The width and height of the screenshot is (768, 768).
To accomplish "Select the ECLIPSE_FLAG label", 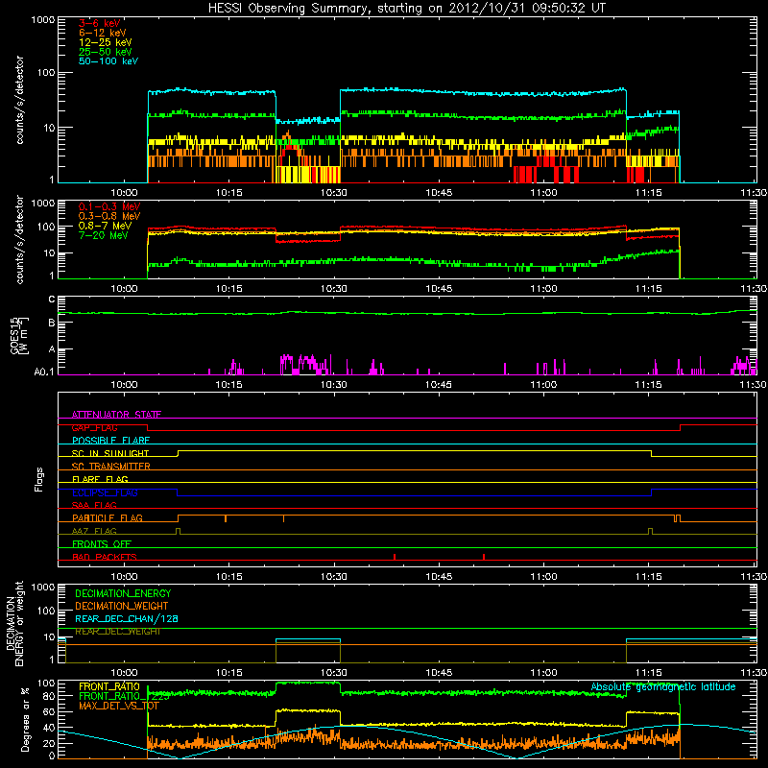I will tap(105, 492).
